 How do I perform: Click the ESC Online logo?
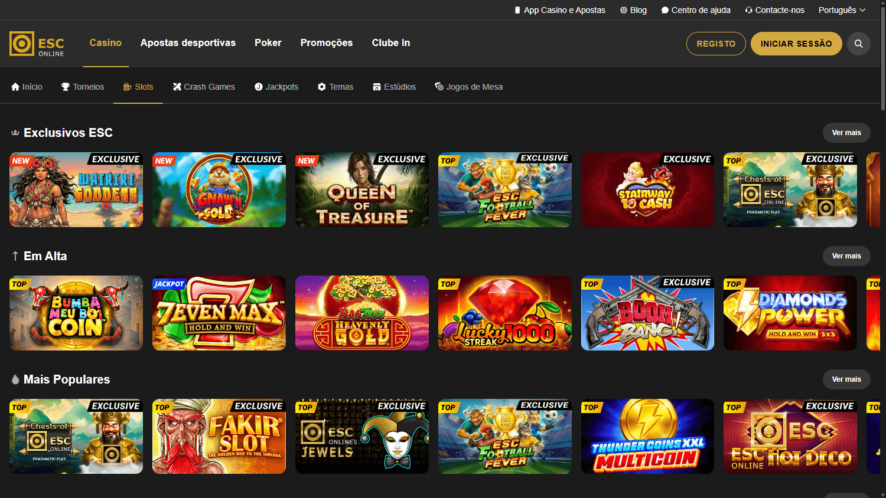37,44
